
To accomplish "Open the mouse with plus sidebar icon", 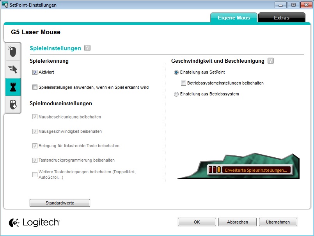I will coord(13,104).
